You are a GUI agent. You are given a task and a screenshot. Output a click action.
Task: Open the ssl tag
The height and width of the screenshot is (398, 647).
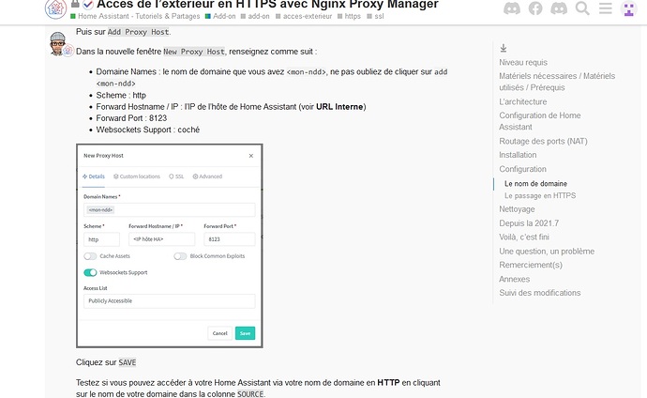(x=375, y=16)
